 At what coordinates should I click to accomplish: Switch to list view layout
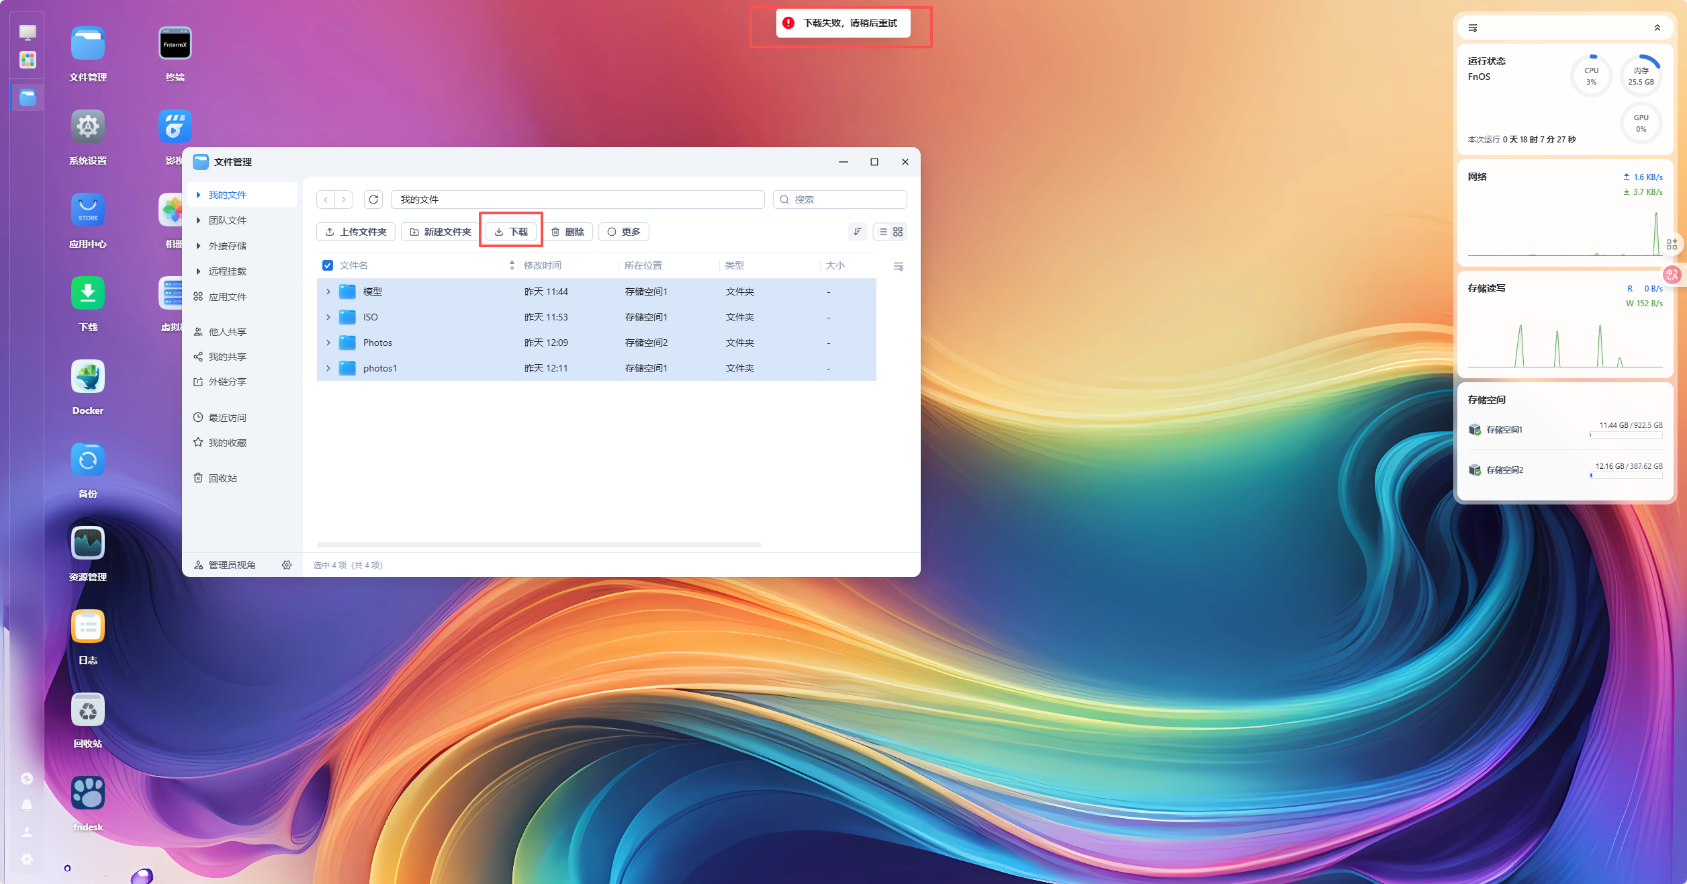click(882, 232)
